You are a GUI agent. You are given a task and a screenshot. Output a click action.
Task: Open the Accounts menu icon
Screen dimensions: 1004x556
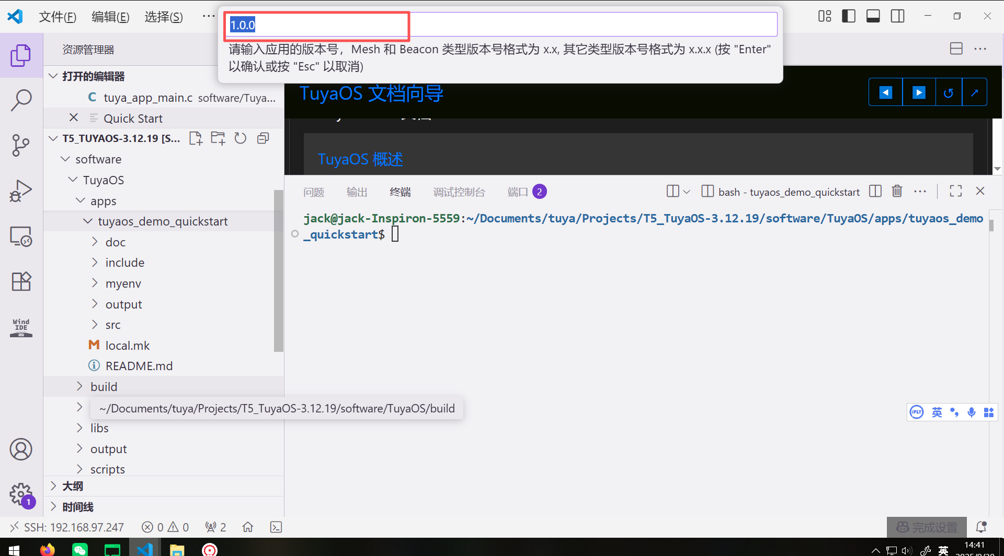pyautogui.click(x=21, y=449)
